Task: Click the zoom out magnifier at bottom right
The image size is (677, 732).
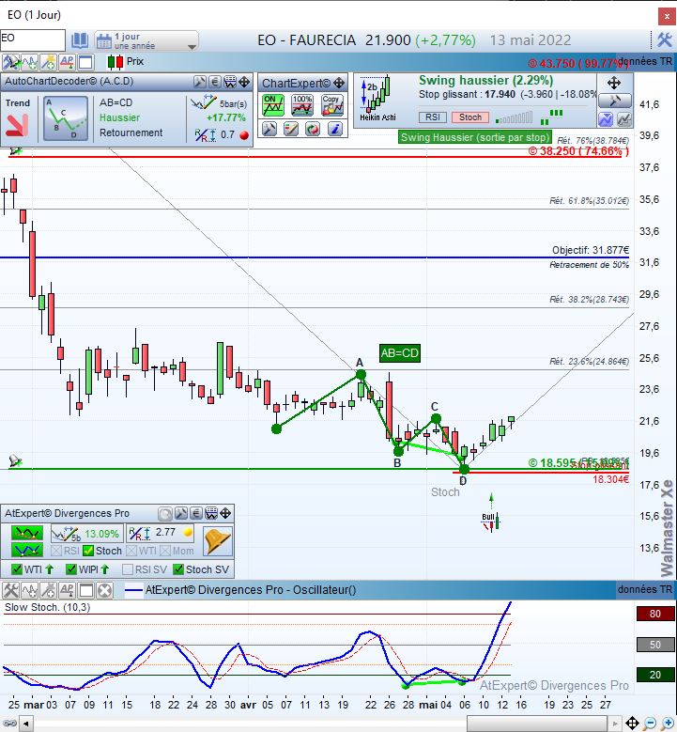Action: point(650,724)
